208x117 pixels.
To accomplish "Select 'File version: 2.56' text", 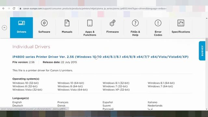I will click(x=23, y=62).
